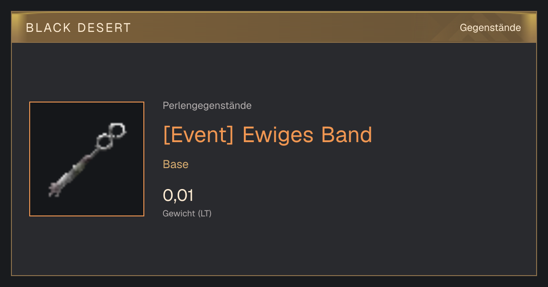Click the Gewicht (LT) label
This screenshot has width=548, height=287.
tap(187, 213)
